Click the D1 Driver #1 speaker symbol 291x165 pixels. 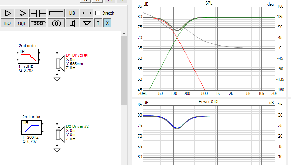(x=60, y=63)
